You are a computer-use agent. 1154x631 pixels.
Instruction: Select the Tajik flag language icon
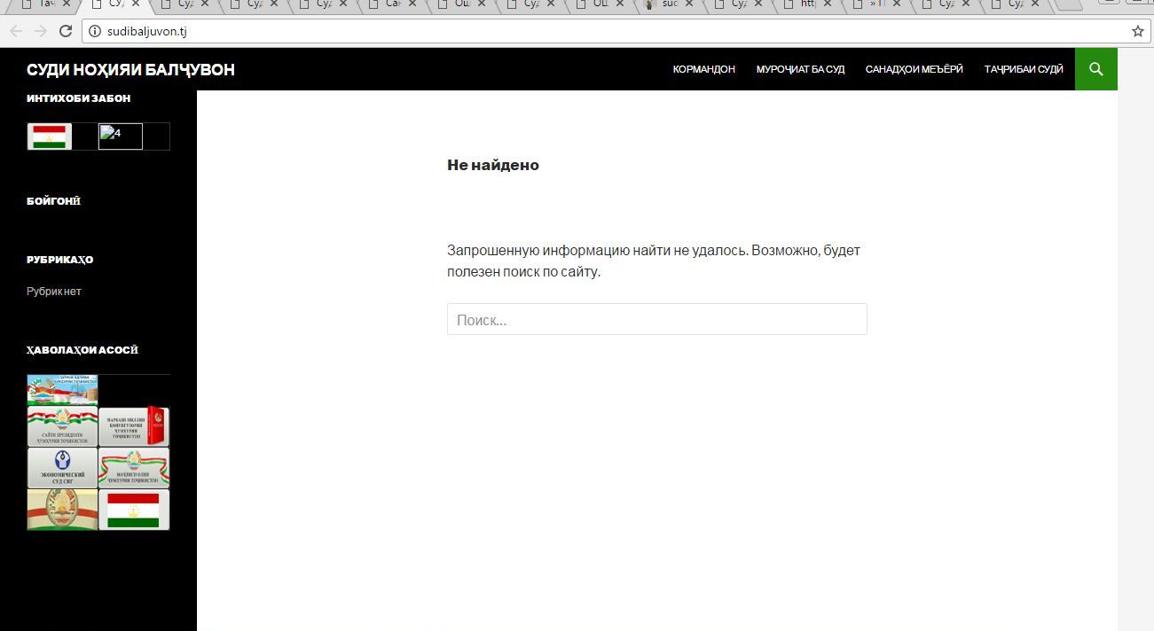click(50, 136)
